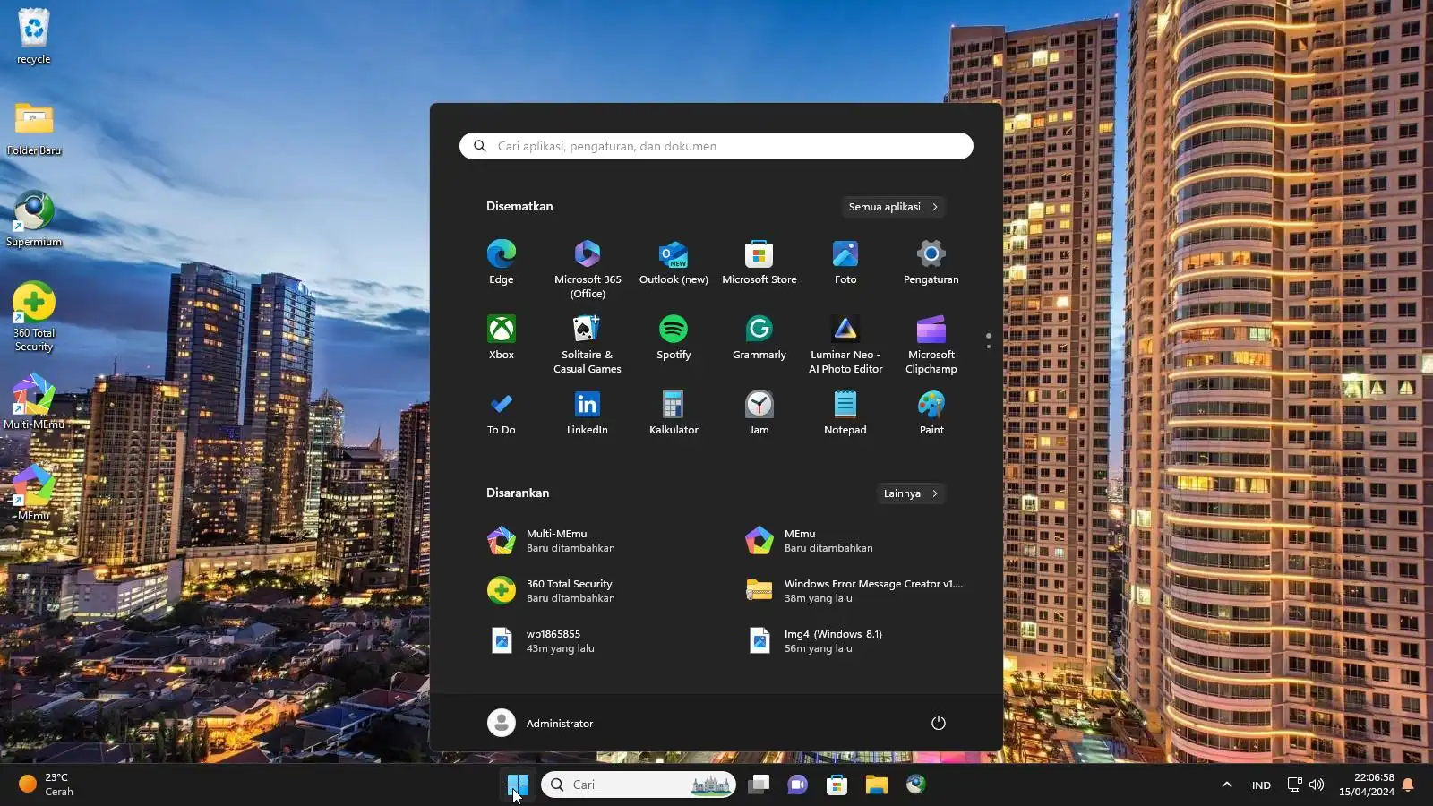Select MEmu desktop shortcut
1433x806 pixels.
(34, 493)
